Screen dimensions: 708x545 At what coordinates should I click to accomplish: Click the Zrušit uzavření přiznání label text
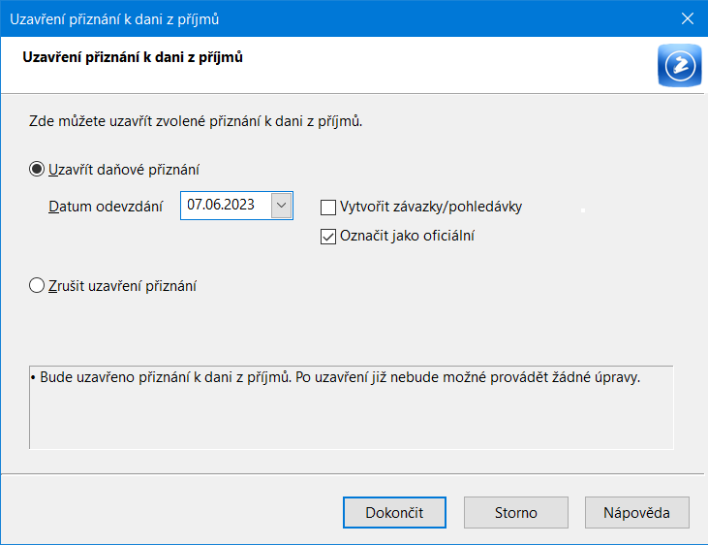point(122,286)
